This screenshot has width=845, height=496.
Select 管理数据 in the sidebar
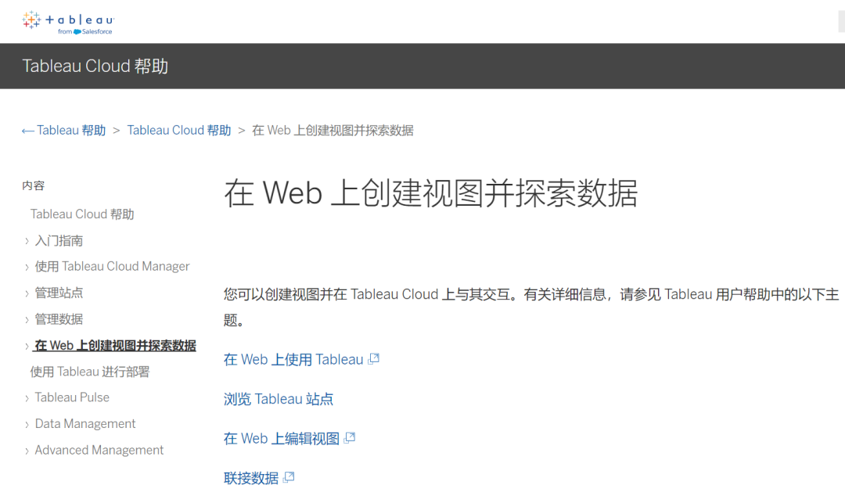(x=59, y=319)
